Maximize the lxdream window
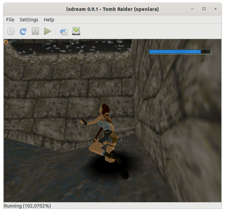This screenshot has width=225, height=212. tap(204, 9)
